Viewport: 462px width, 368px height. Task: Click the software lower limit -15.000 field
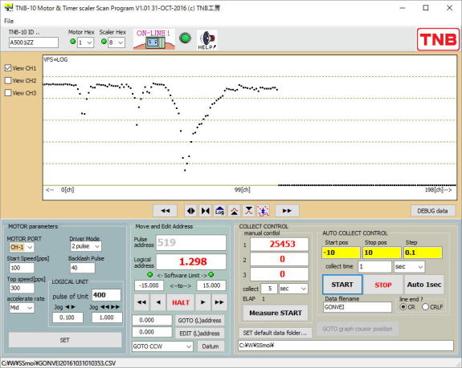149,285
